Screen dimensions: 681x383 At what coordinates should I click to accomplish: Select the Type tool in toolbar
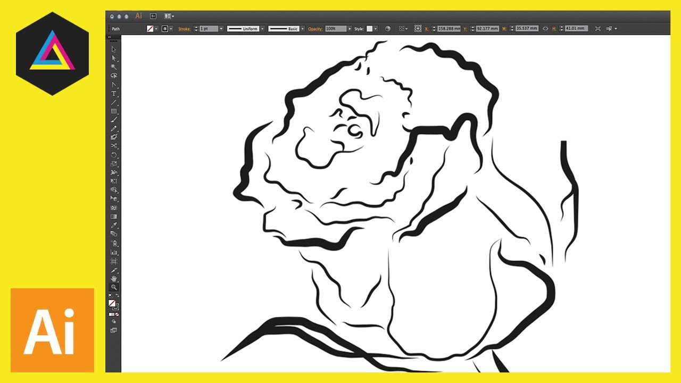[x=113, y=94]
